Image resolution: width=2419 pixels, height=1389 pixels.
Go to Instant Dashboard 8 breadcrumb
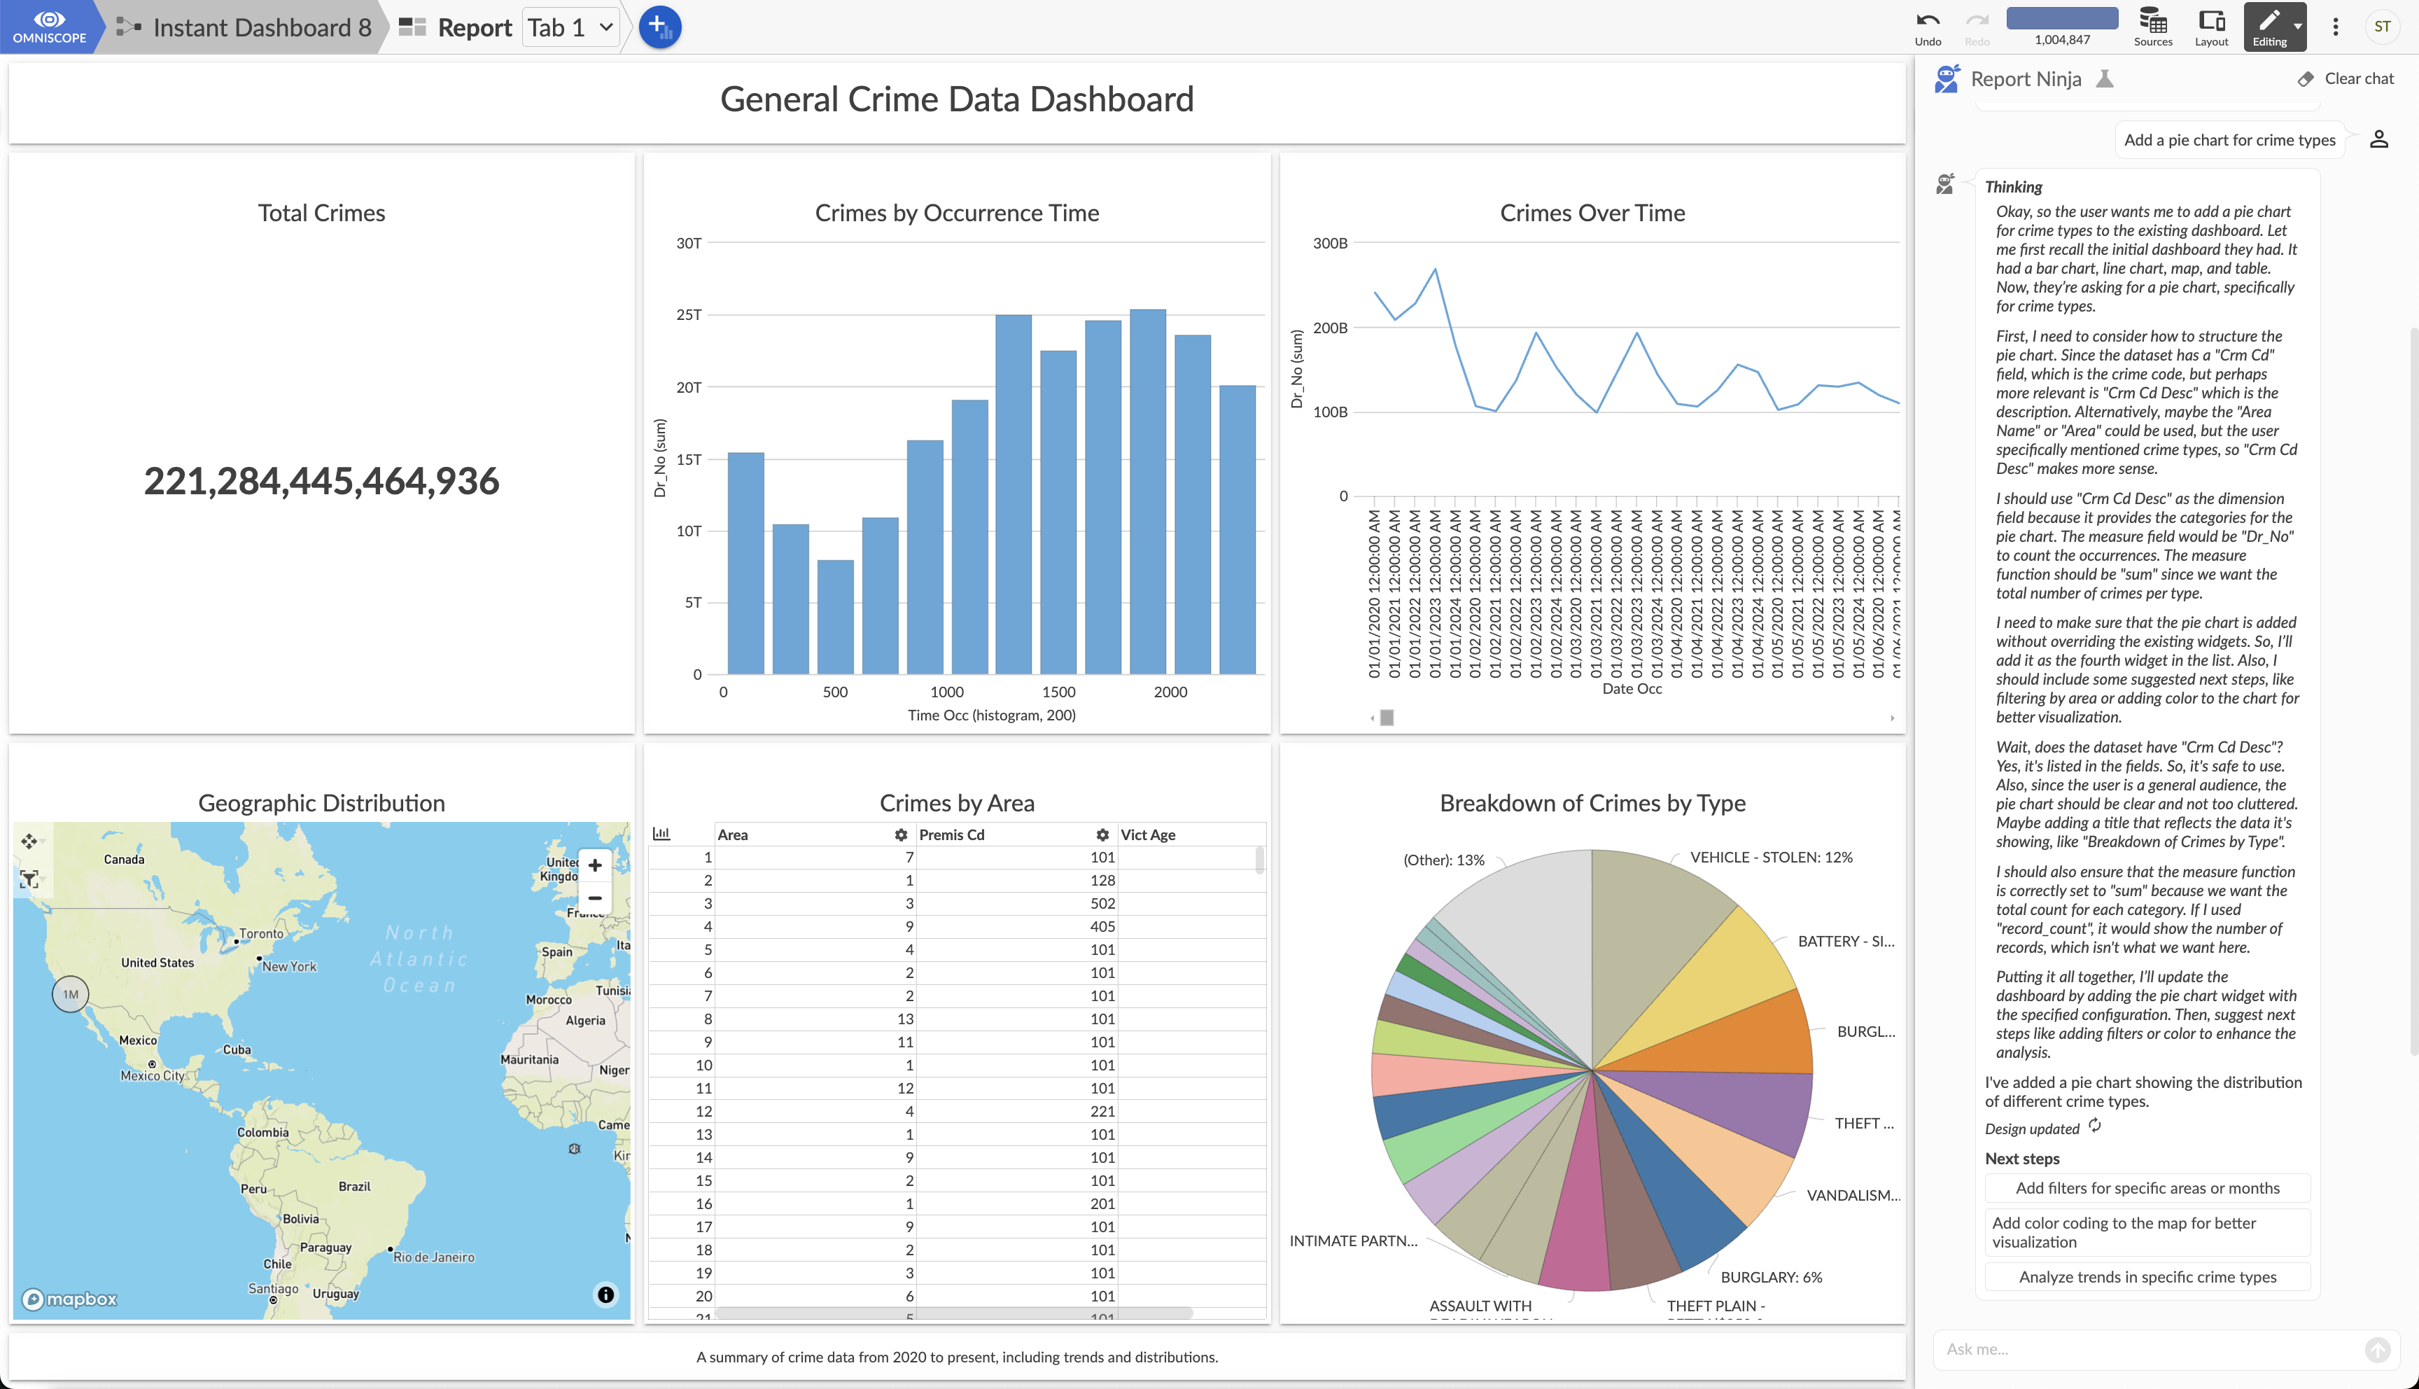tap(261, 28)
